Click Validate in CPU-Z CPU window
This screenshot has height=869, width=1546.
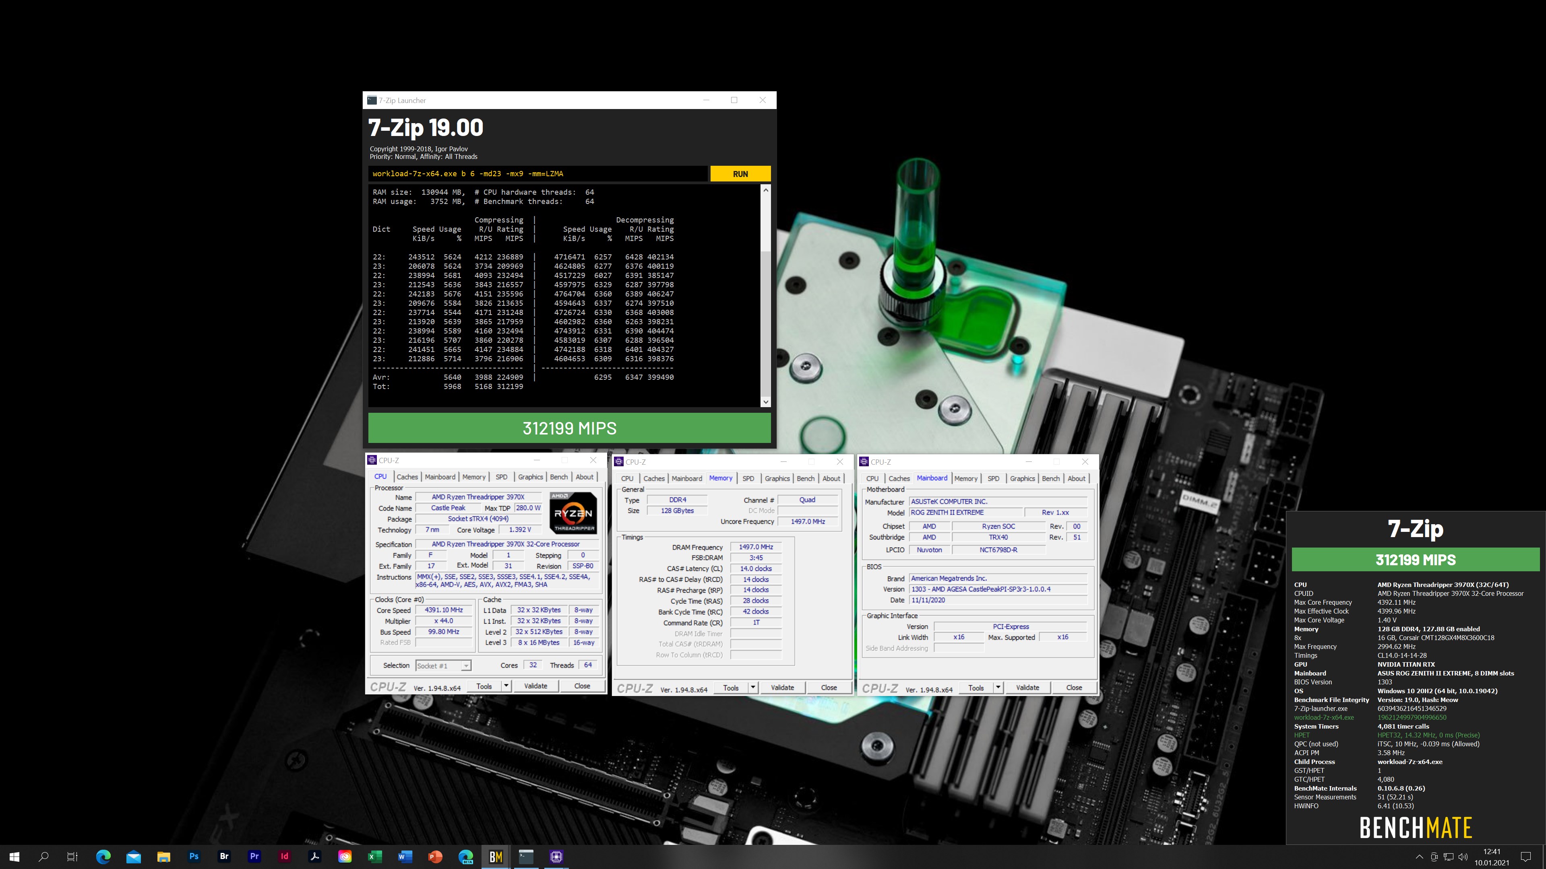tap(535, 686)
